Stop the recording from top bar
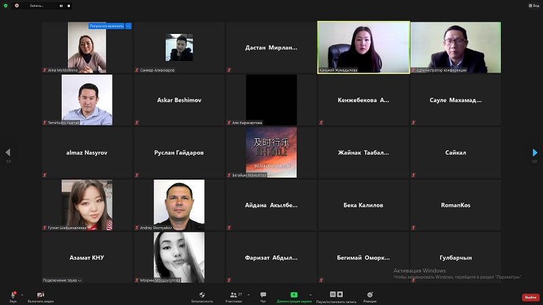Screen dimensions: 543x305 point(69,5)
